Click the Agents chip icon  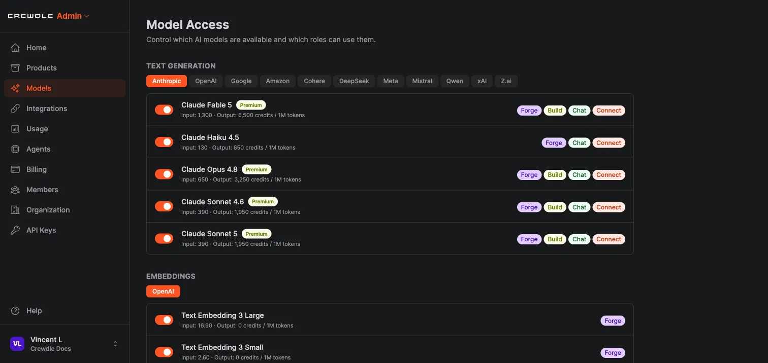(x=16, y=149)
